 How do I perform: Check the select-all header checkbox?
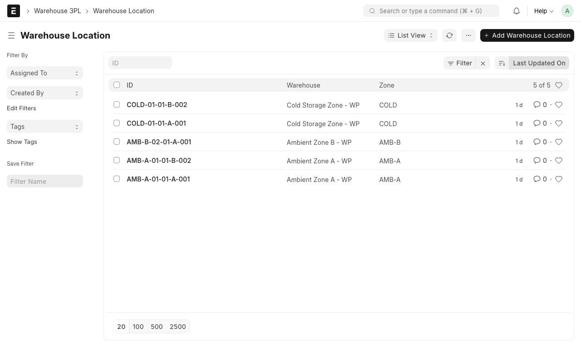(x=117, y=85)
